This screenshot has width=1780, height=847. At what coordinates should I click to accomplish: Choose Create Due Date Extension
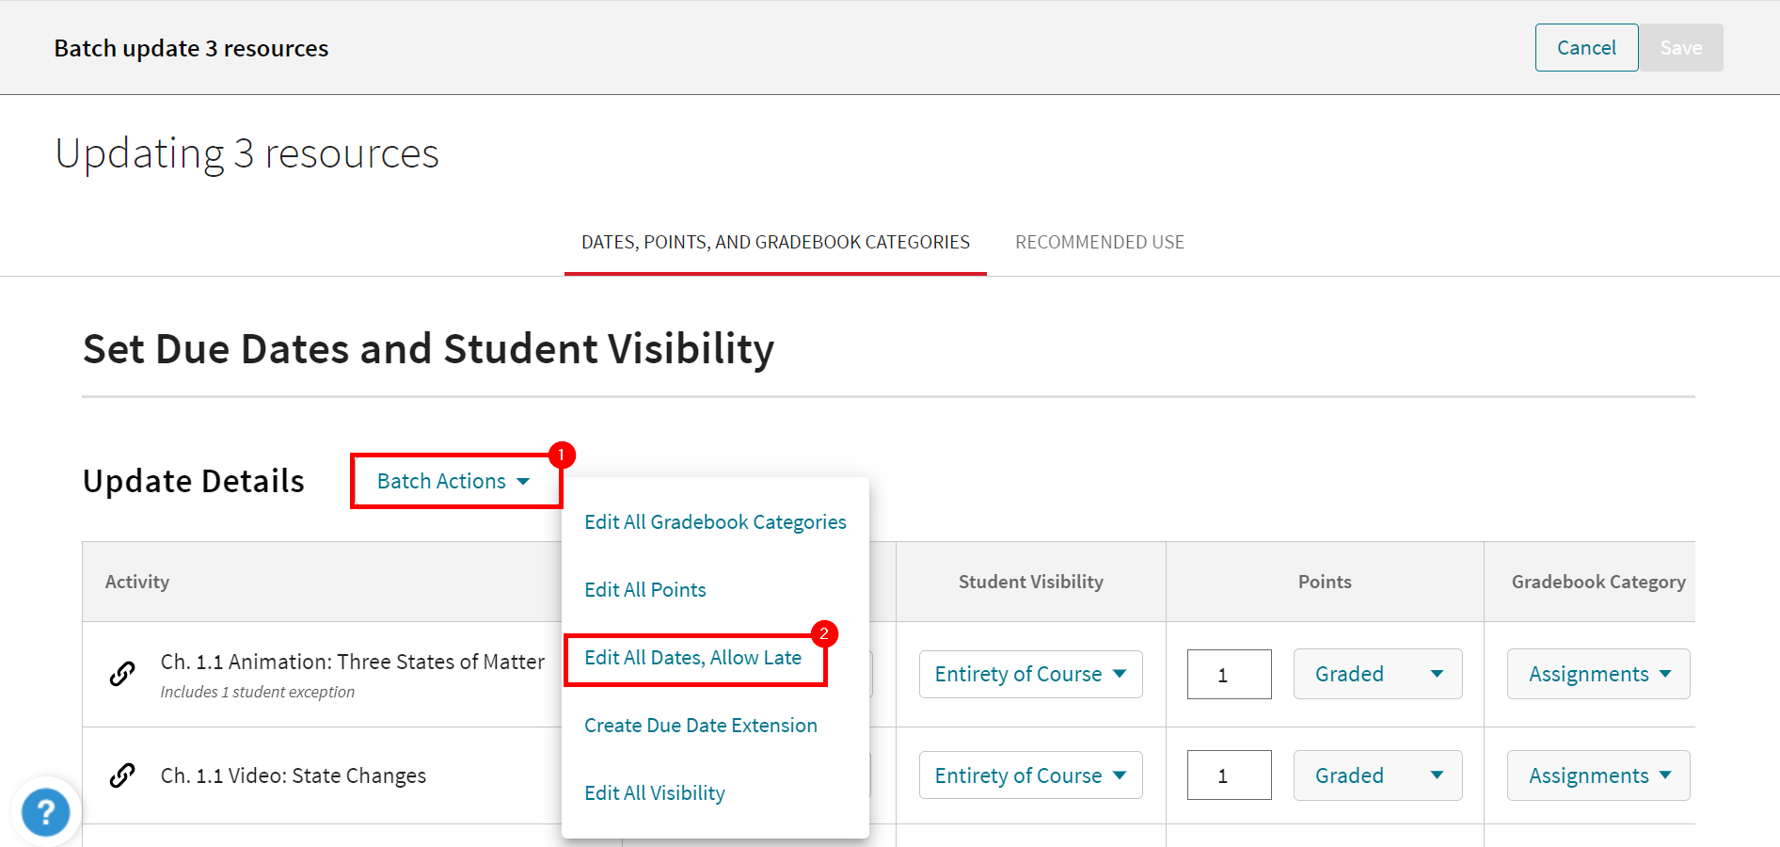pos(700,725)
